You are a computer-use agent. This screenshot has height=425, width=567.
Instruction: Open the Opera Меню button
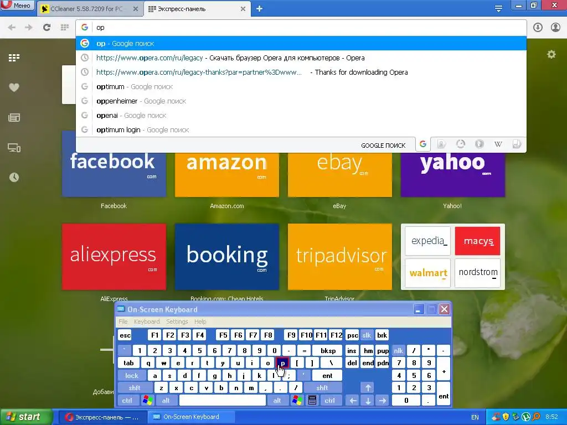coord(17,5)
